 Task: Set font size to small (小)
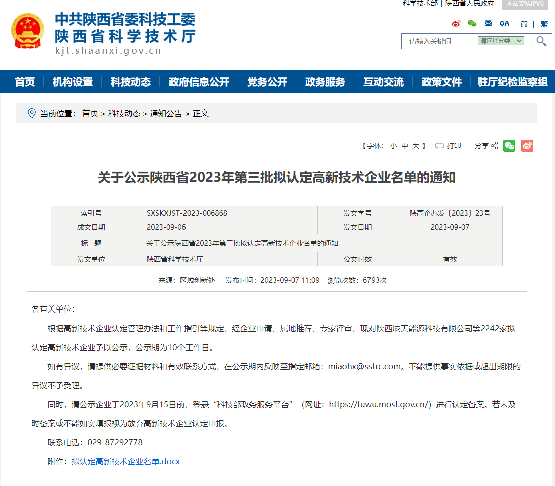(393, 146)
